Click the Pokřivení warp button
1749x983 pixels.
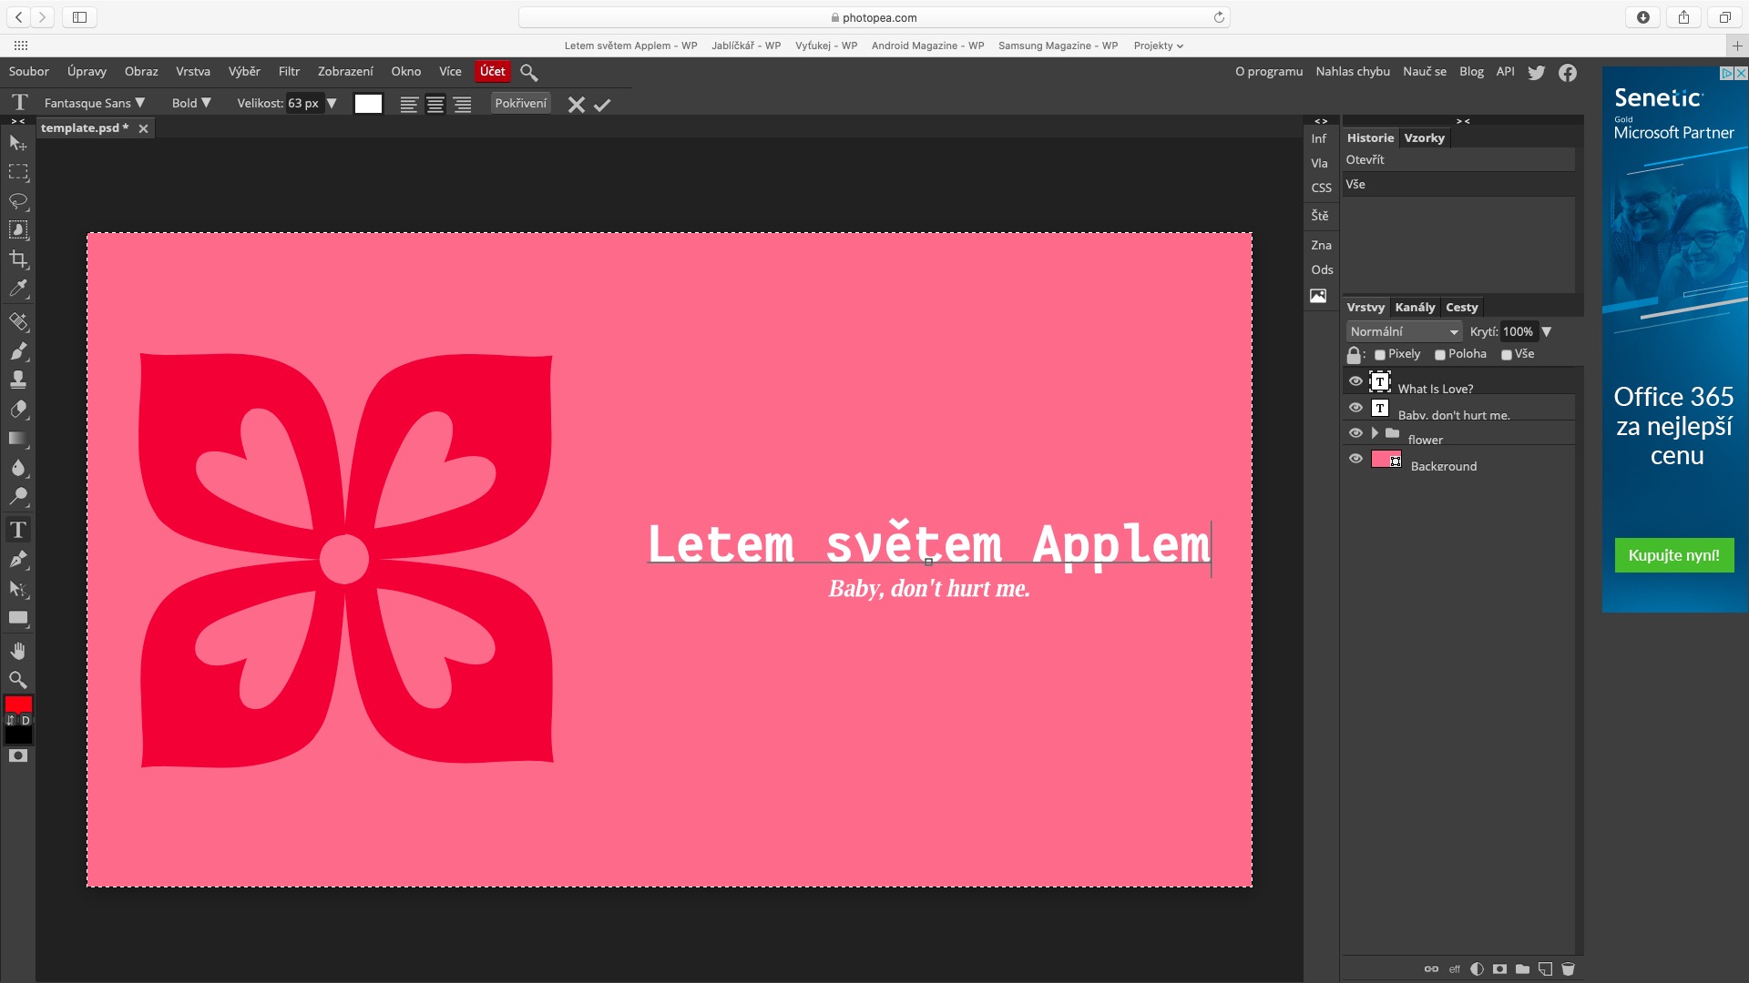(520, 104)
